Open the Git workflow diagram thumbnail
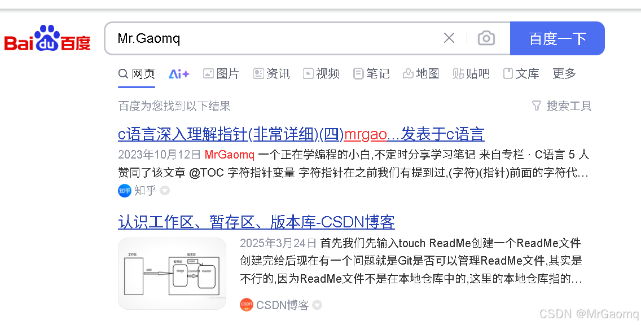 click(x=172, y=274)
